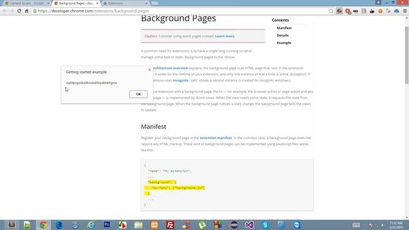Go to the browser Home page

tap(27, 11)
